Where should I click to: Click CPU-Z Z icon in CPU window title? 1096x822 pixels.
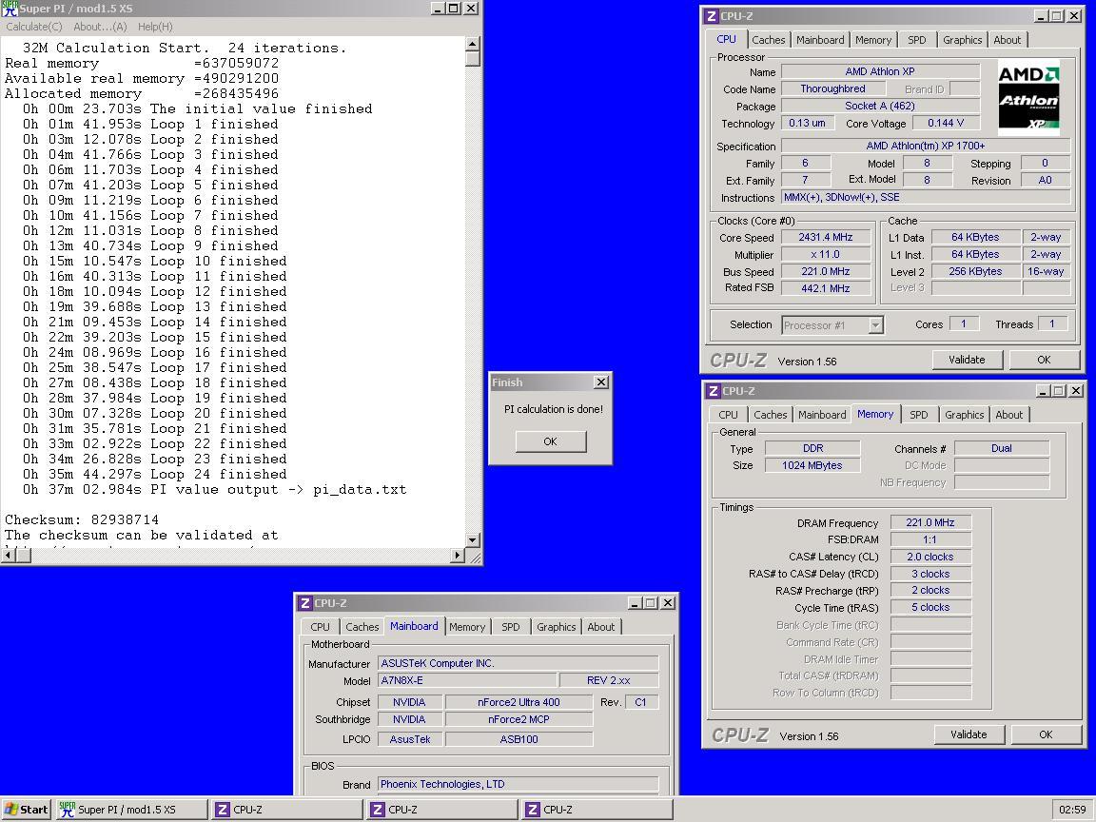click(x=711, y=16)
